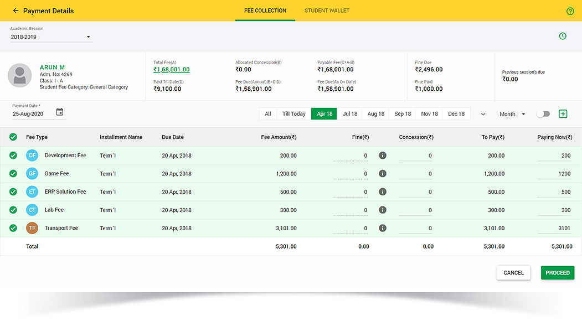This screenshot has height=321, width=582.
Task: Click the green clock history icon
Action: click(x=563, y=36)
